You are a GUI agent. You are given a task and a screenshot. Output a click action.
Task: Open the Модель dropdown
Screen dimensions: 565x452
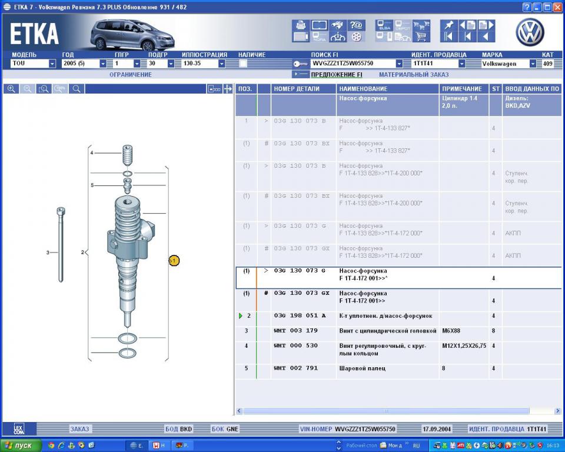(52, 64)
